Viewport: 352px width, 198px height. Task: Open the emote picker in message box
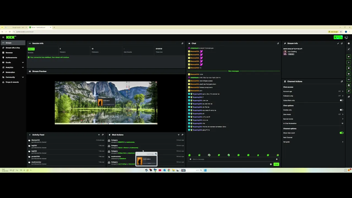[277, 159]
